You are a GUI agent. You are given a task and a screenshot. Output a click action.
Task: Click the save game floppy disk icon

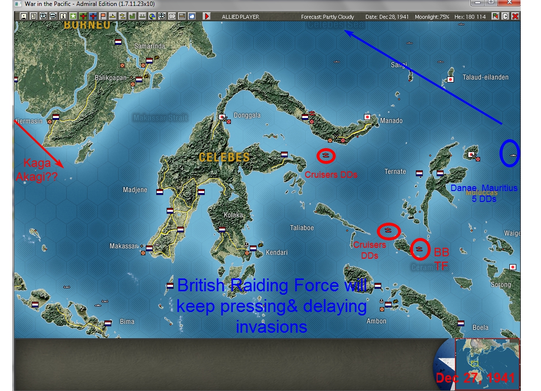click(x=23, y=16)
